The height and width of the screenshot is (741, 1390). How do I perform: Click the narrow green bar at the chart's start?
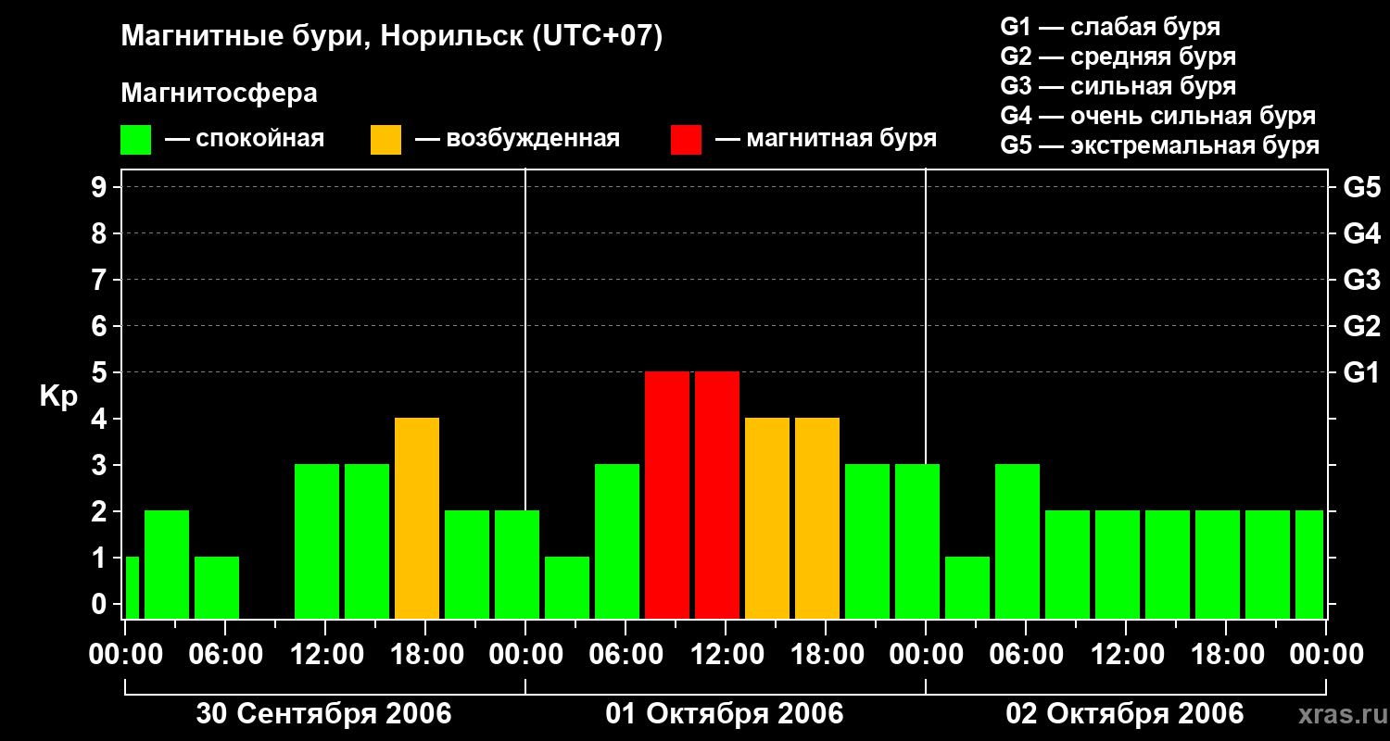(x=132, y=587)
